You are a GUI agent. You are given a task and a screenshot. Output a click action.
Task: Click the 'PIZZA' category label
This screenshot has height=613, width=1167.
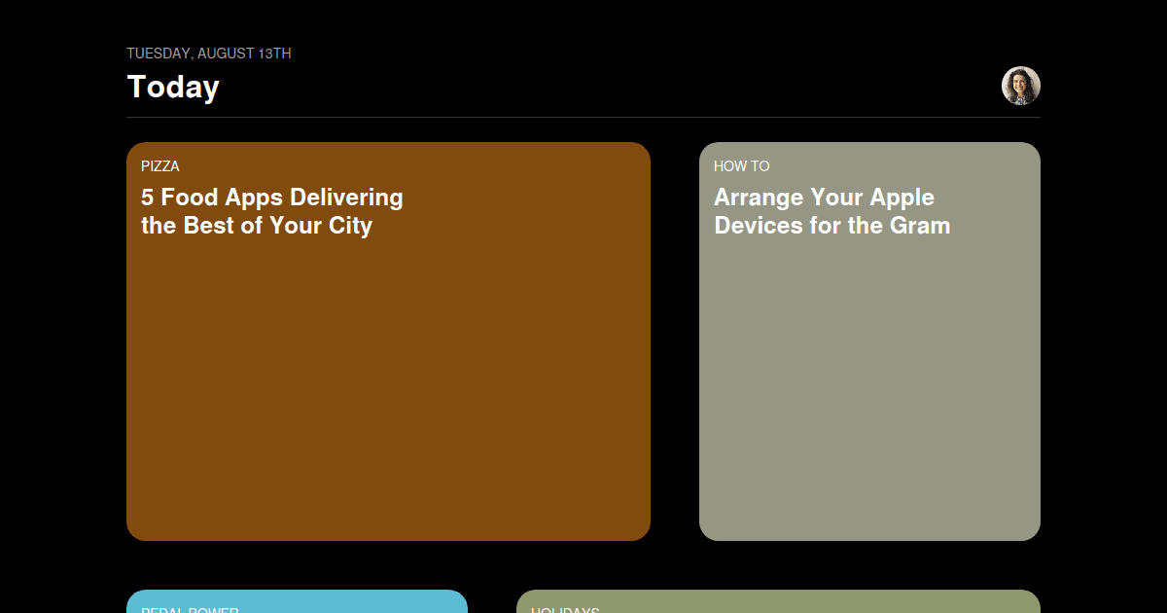pyautogui.click(x=160, y=166)
